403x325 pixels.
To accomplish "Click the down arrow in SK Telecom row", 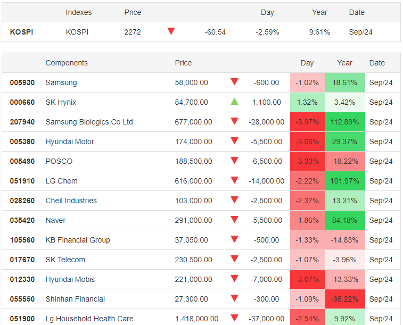I will point(234,259).
